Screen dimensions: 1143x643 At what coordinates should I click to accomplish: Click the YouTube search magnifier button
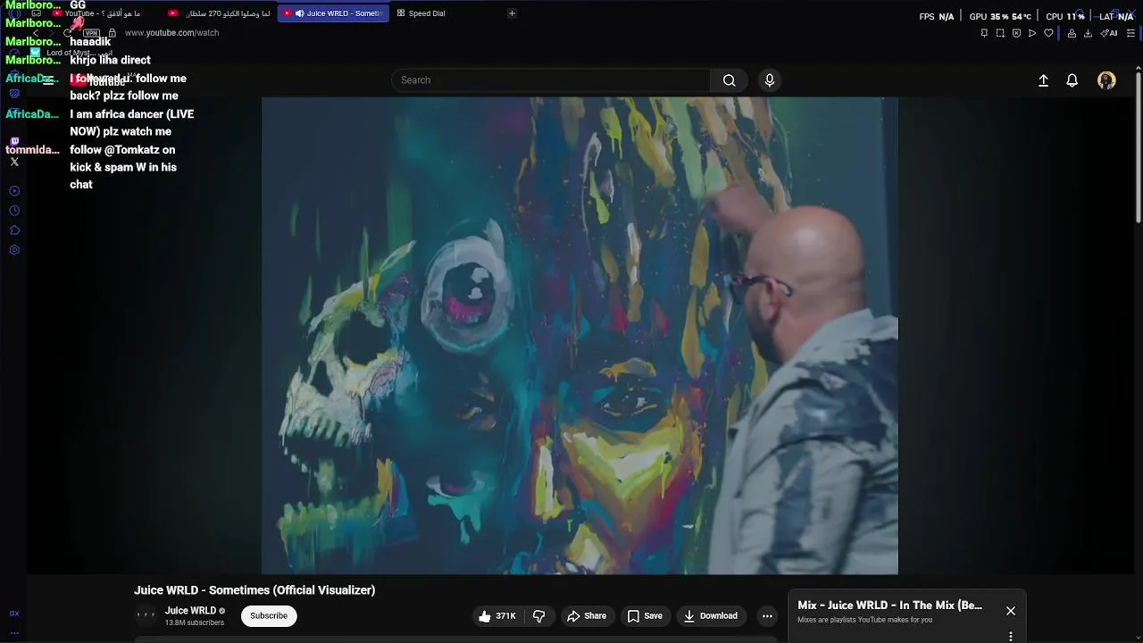[x=730, y=80]
